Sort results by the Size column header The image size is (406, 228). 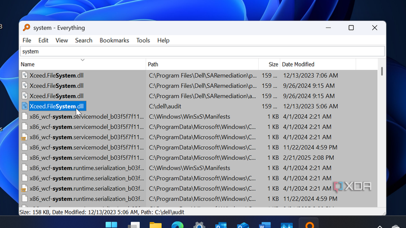(273, 64)
